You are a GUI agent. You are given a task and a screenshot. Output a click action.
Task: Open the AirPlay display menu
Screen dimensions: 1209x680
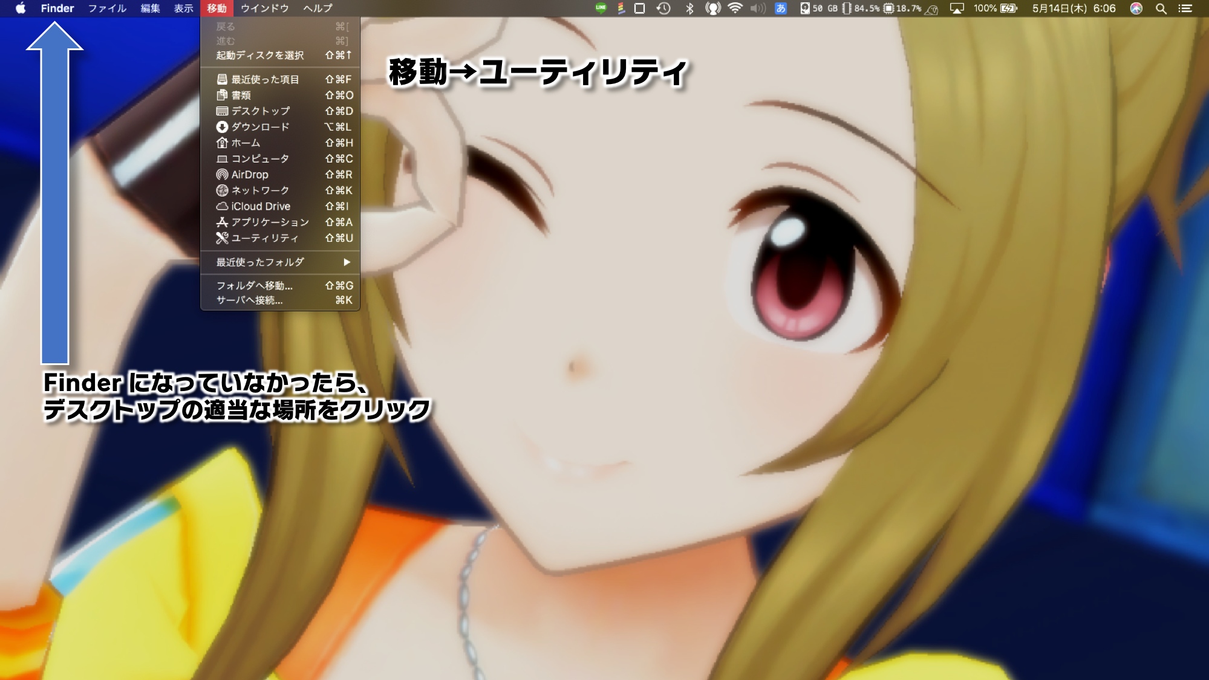[957, 8]
